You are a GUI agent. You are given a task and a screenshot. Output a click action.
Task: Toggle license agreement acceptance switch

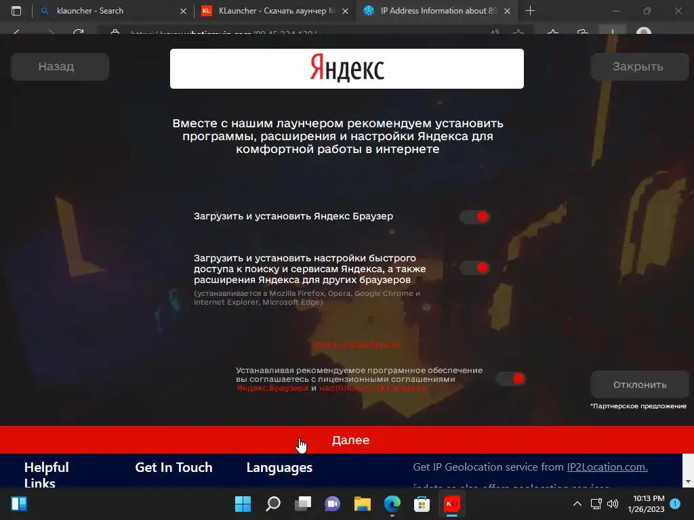[511, 378]
